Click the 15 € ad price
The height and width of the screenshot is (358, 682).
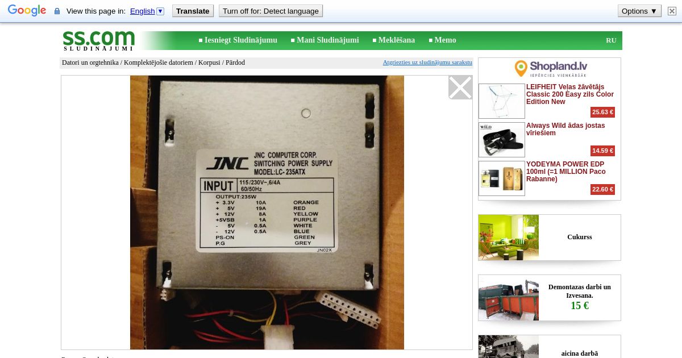tap(580, 306)
